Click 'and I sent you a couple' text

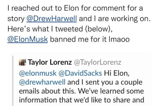(105, 82)
